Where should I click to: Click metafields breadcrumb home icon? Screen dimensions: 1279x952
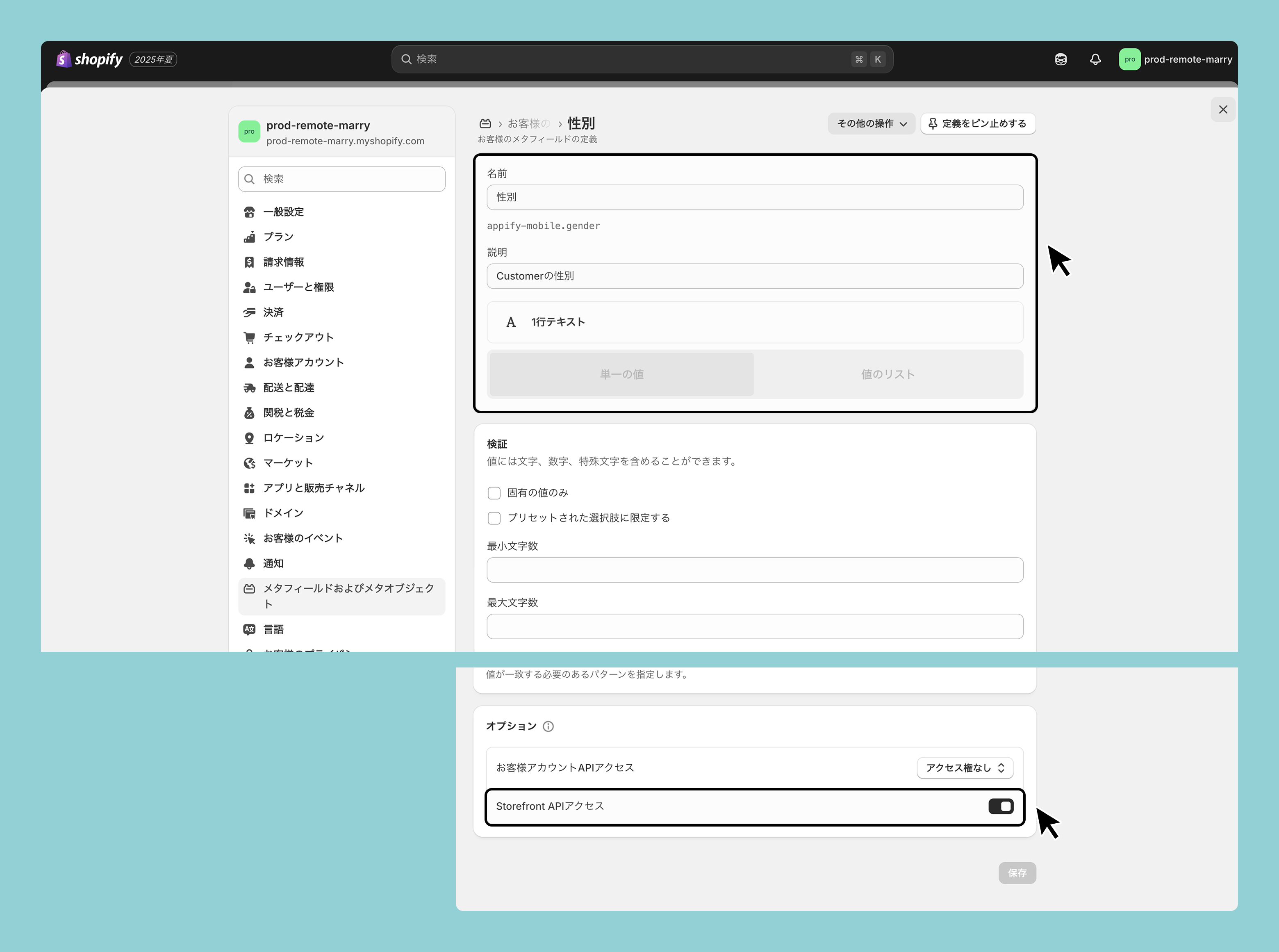click(485, 123)
